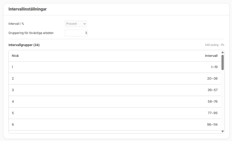Select the row for level 6
The width and height of the screenshot is (232, 141).
click(114, 124)
